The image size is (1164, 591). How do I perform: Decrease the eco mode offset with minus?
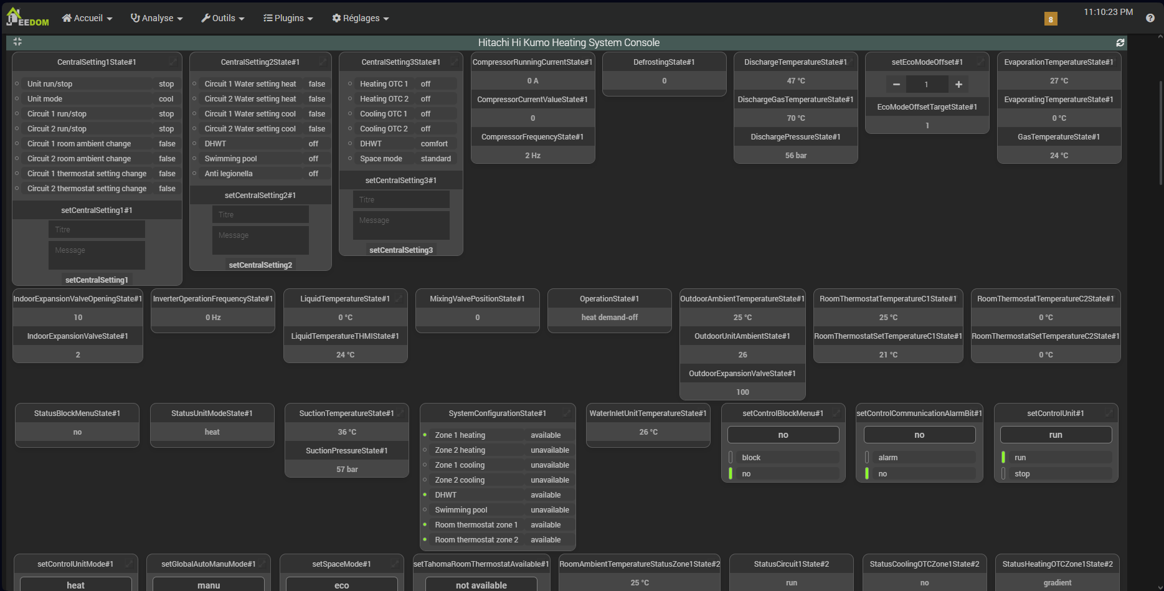896,84
